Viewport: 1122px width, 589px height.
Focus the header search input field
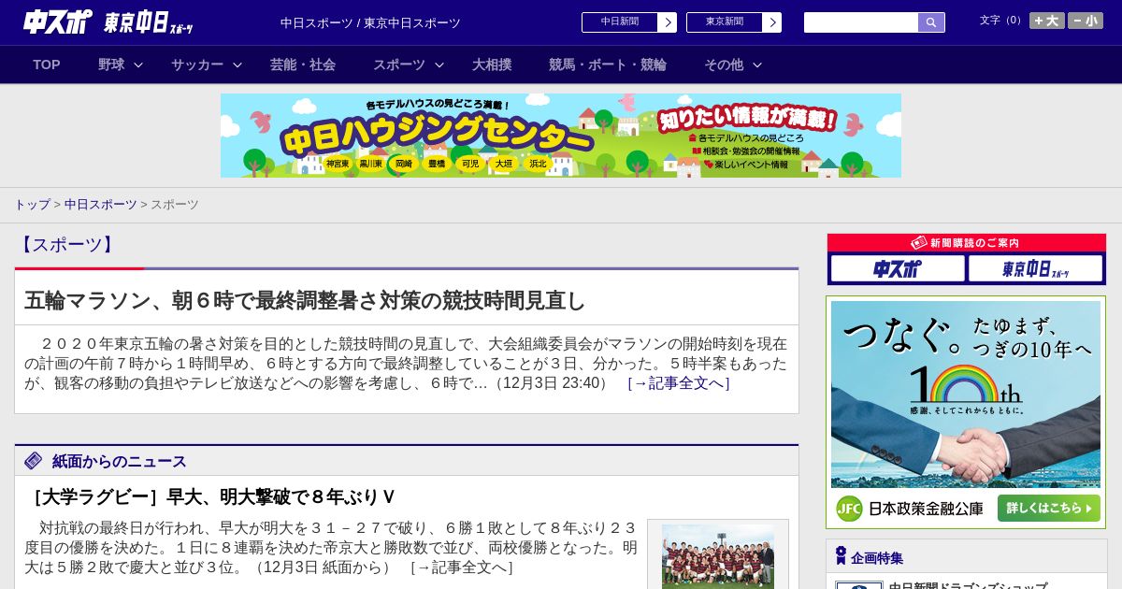861,22
